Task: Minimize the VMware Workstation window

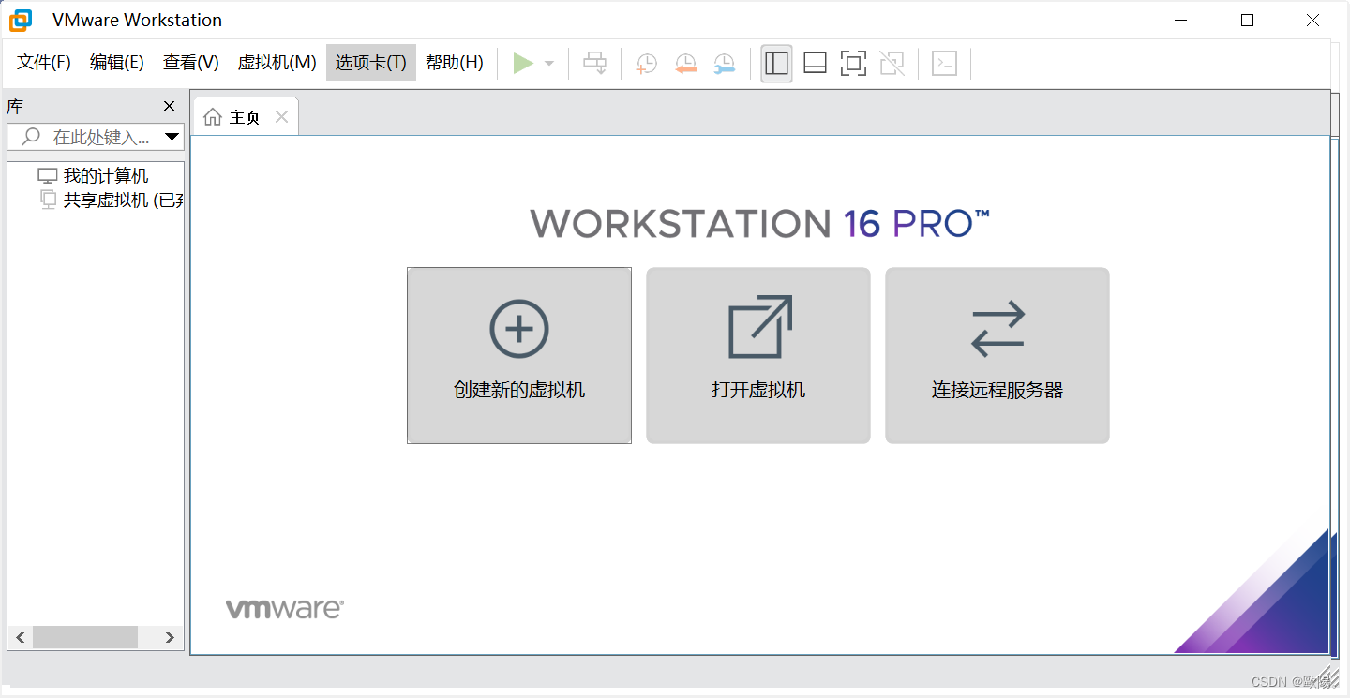Action: click(1182, 21)
